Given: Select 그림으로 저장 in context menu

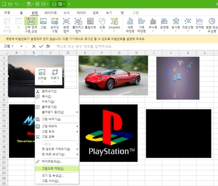Looking at the screenshot, I should tap(57, 169).
